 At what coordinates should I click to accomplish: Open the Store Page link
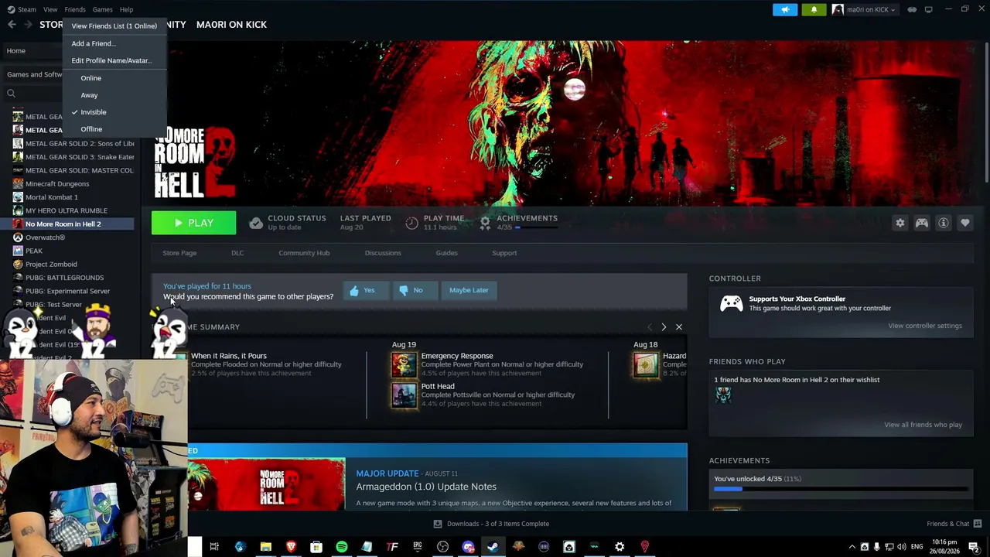click(179, 253)
